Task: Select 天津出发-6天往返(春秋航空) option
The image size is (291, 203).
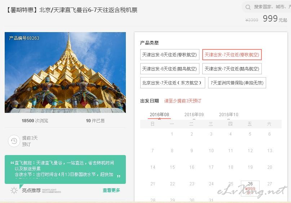Action: coord(169,55)
